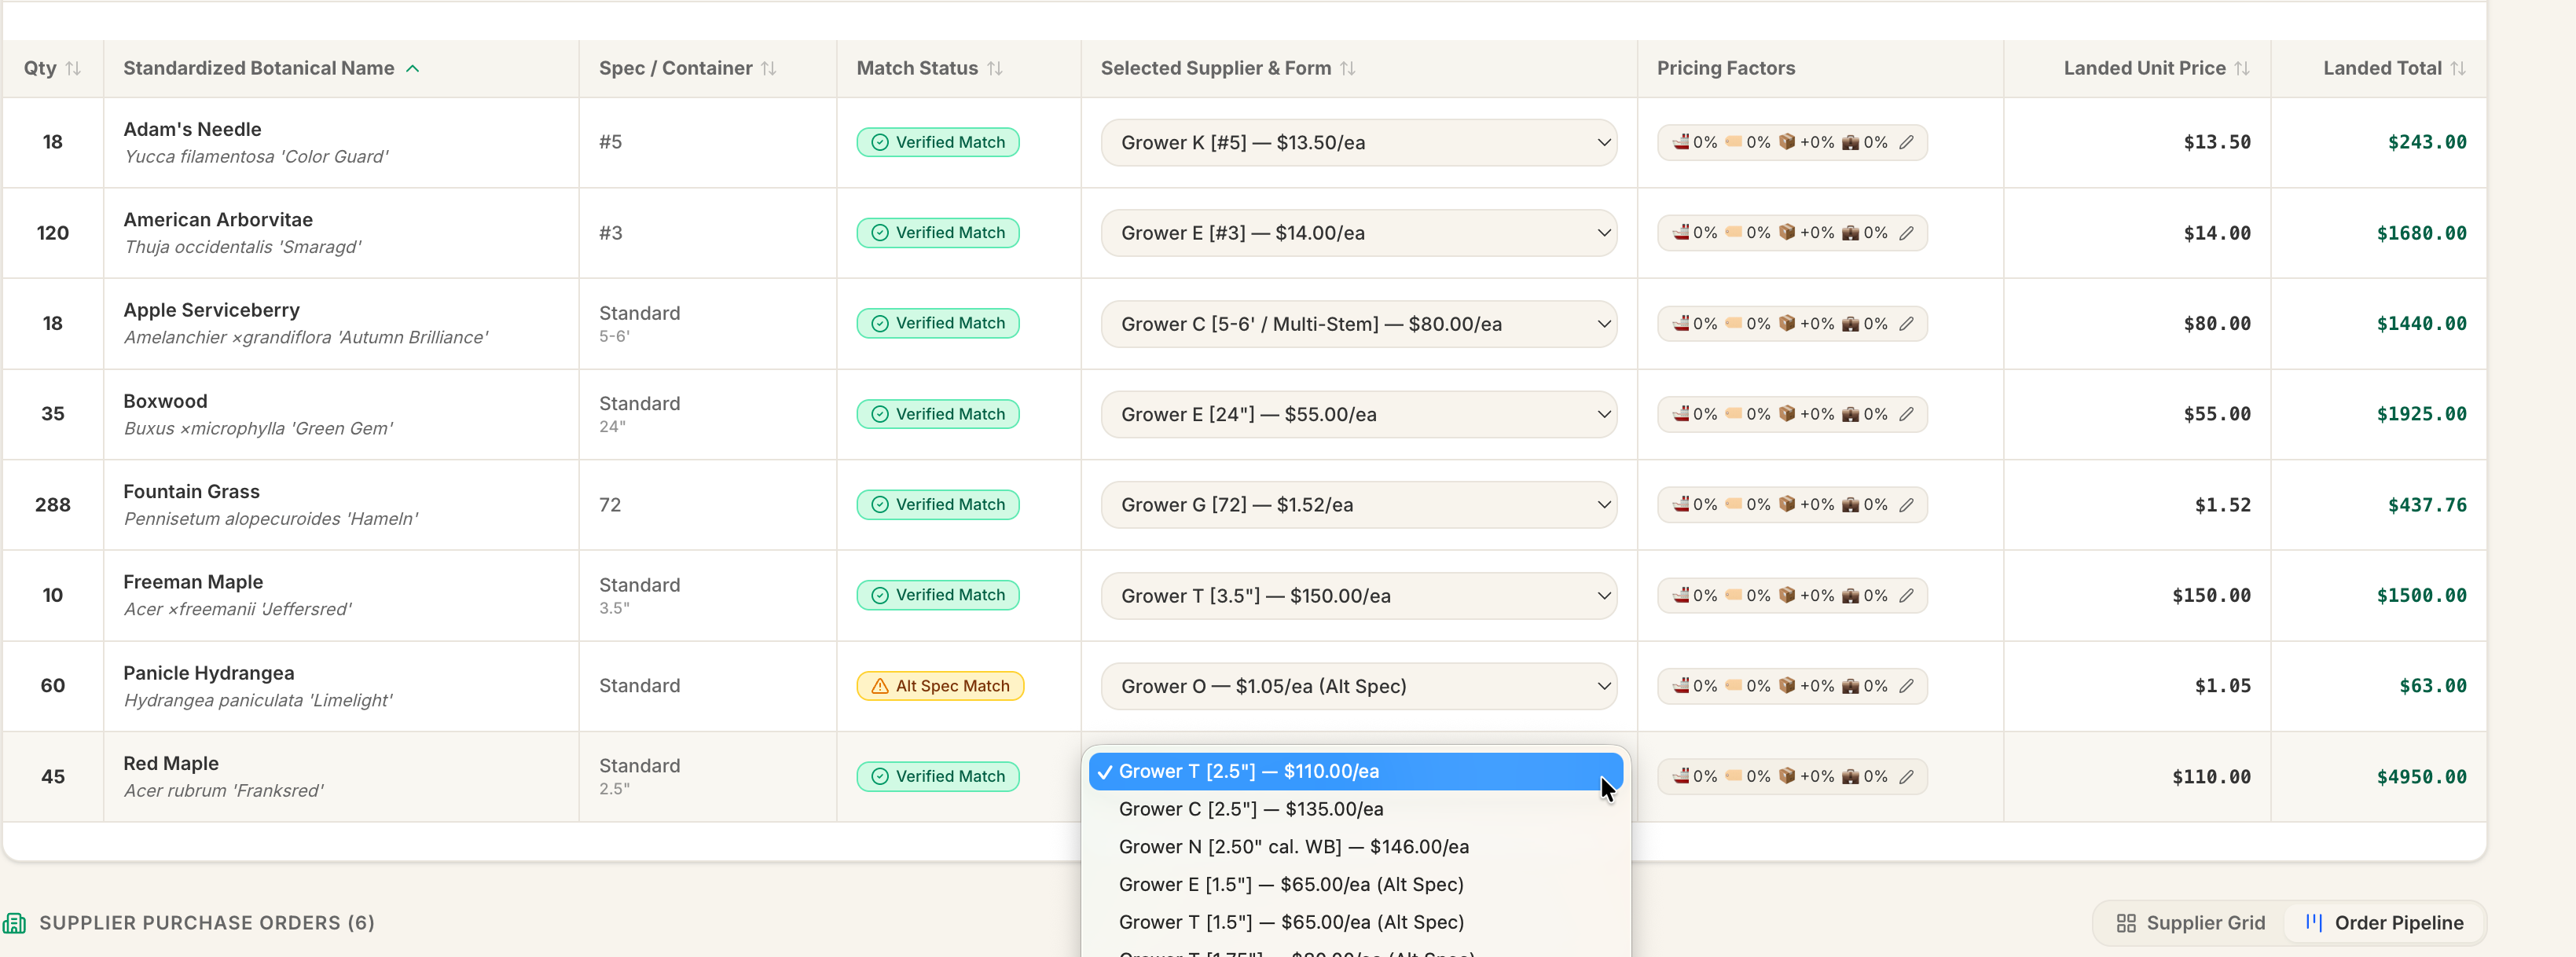Select Grower T [2.5"] $110.00 option
2576x957 pixels.
coord(1355,771)
